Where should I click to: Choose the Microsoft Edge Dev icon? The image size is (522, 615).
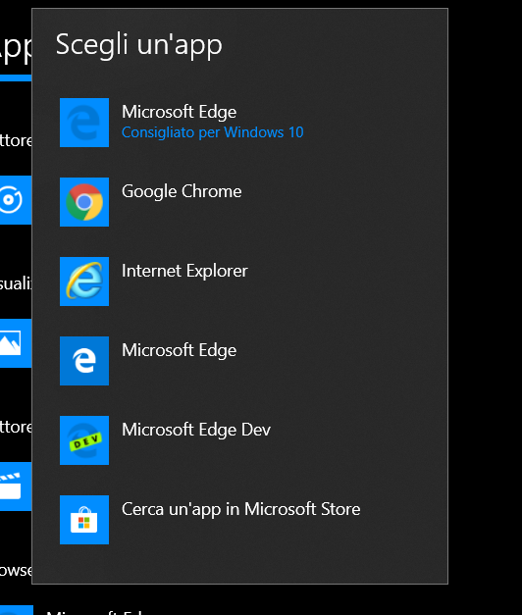coord(84,440)
